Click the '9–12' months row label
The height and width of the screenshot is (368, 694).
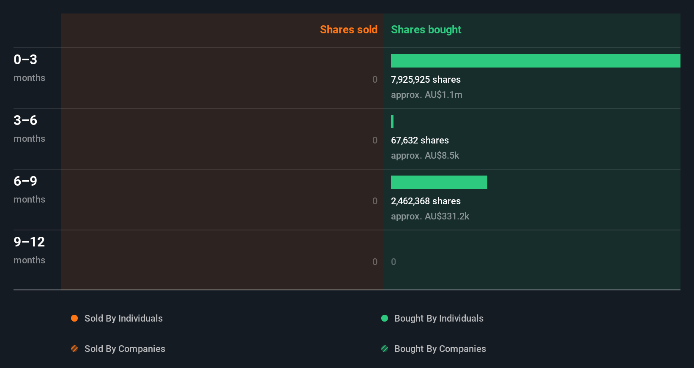point(29,242)
